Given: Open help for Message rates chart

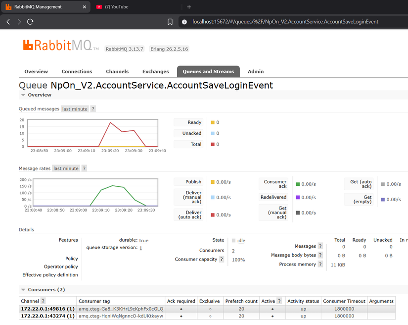Looking at the screenshot, I should [84, 168].
